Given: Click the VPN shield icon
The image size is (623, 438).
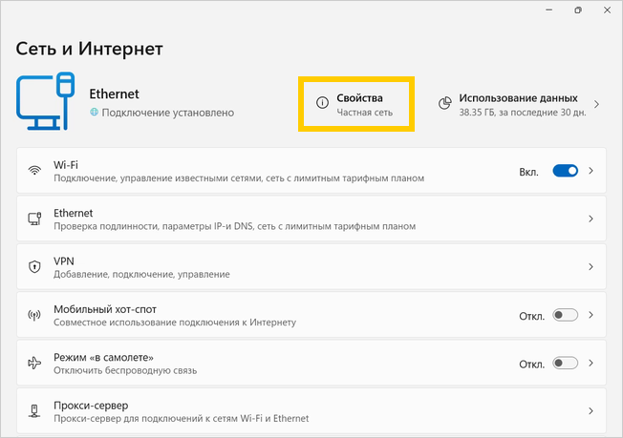Looking at the screenshot, I should 35,267.
